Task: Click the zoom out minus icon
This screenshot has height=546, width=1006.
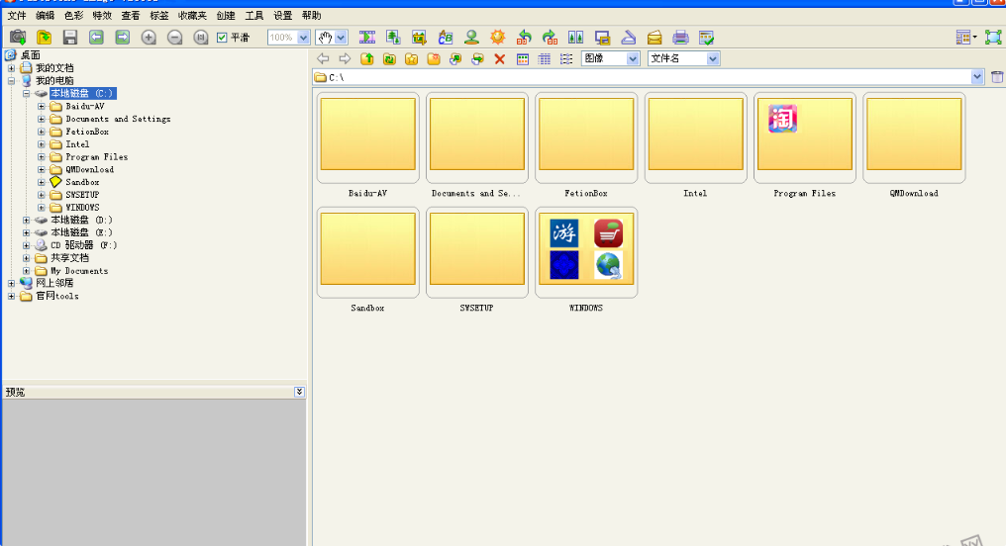Action: tap(174, 38)
